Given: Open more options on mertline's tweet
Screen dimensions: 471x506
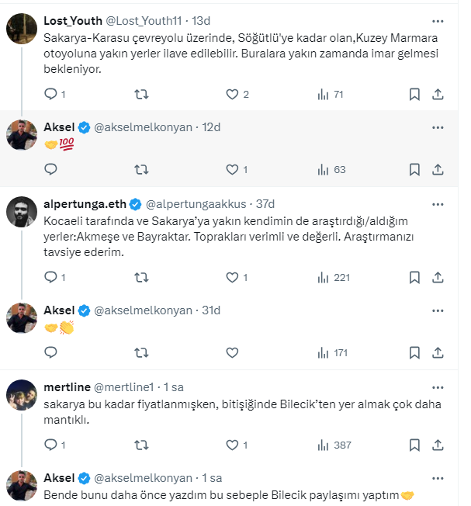Looking at the screenshot, I should [x=440, y=386].
